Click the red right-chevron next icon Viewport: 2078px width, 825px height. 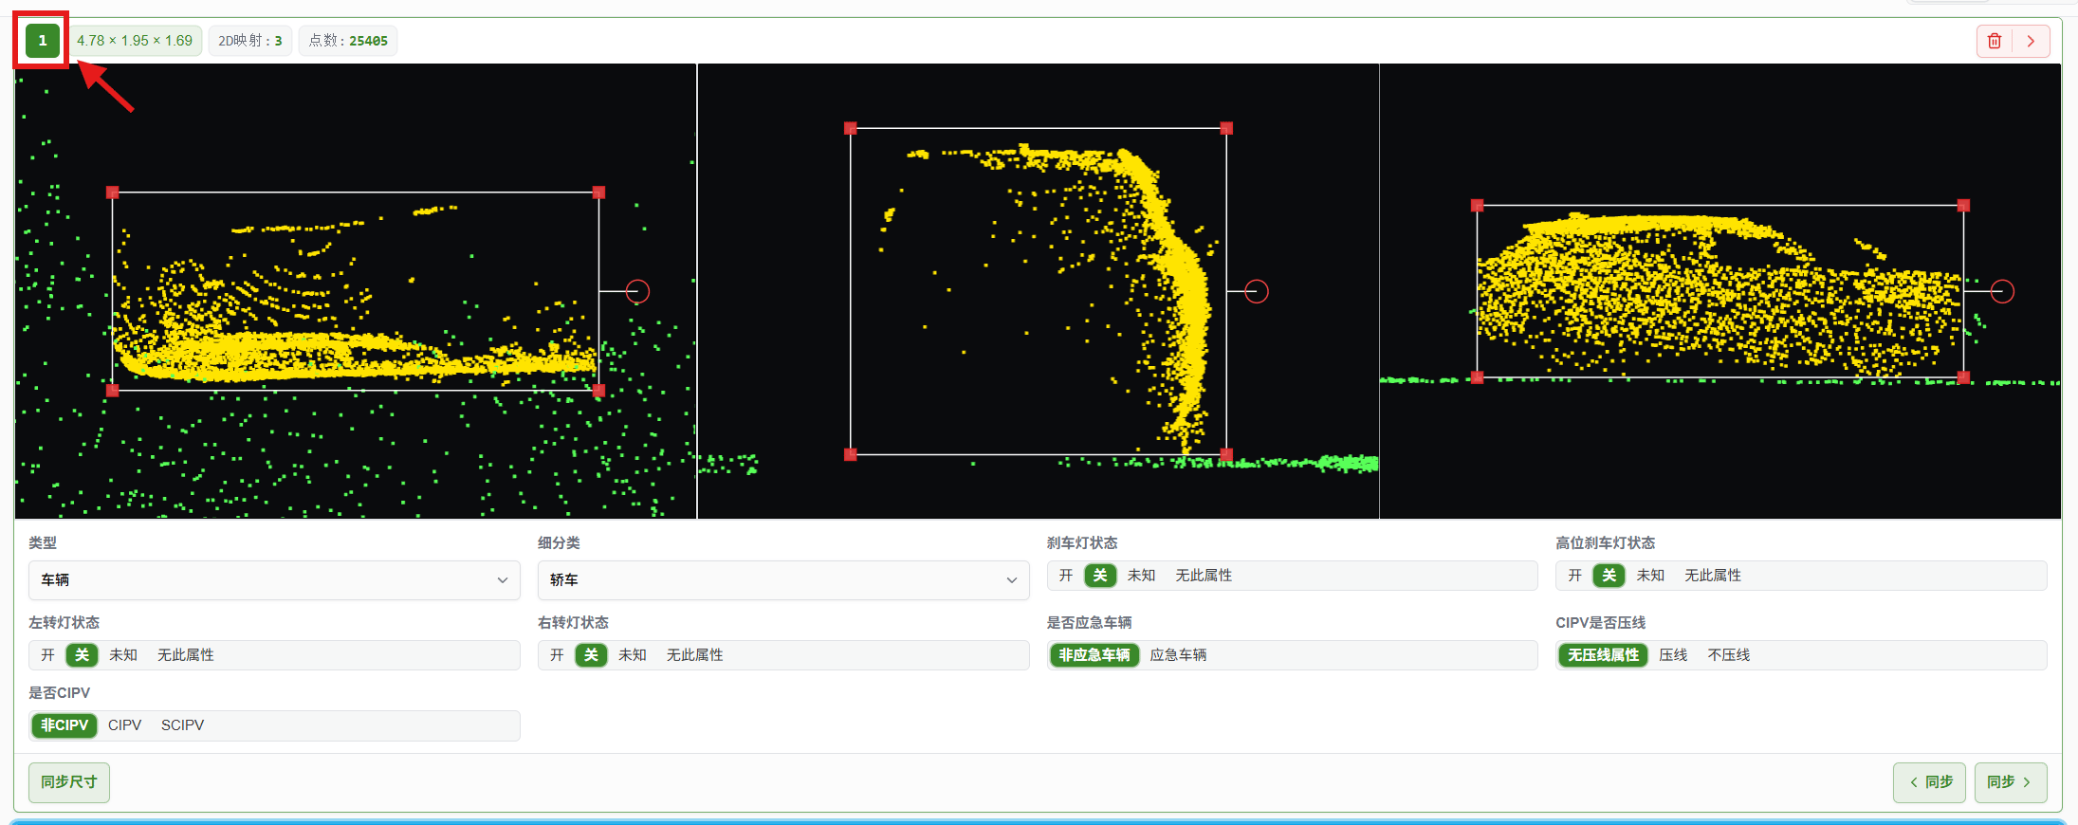click(2031, 41)
